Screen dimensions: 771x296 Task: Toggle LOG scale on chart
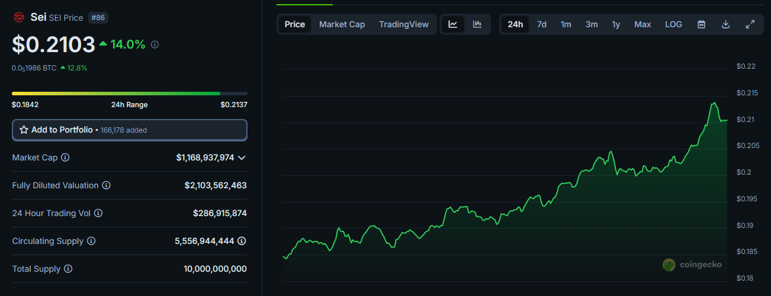pos(673,24)
